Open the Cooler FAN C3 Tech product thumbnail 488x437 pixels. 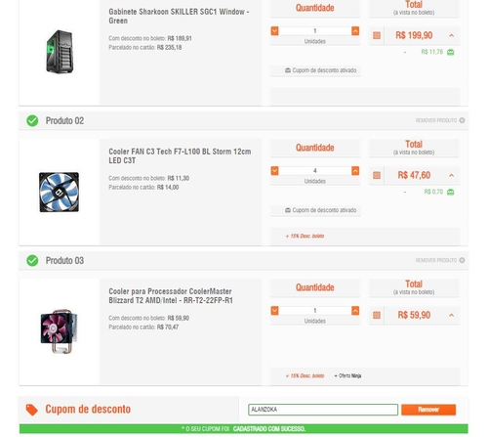click(x=59, y=193)
